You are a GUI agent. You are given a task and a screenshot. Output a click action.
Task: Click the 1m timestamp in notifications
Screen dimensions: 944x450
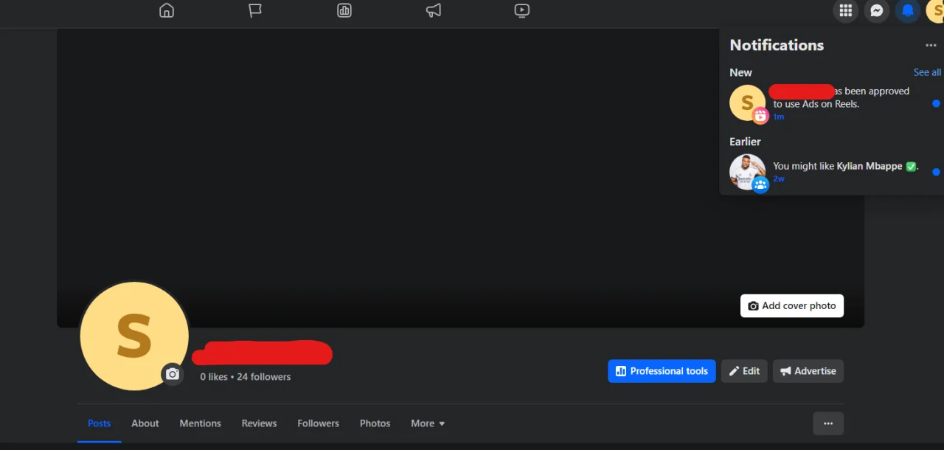778,117
